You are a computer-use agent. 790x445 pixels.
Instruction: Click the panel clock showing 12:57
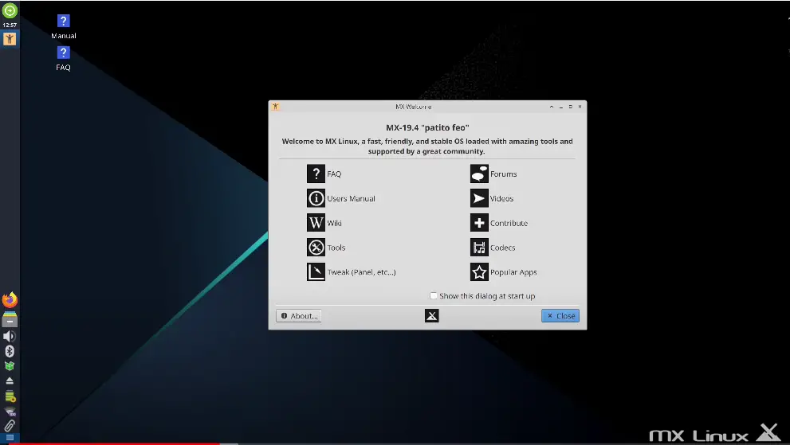point(10,25)
